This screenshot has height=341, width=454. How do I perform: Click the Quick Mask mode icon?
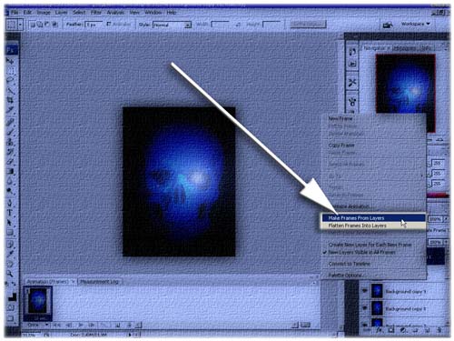click(x=11, y=307)
